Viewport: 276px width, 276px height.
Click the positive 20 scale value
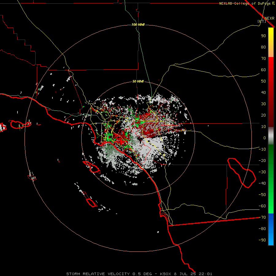[263, 115]
